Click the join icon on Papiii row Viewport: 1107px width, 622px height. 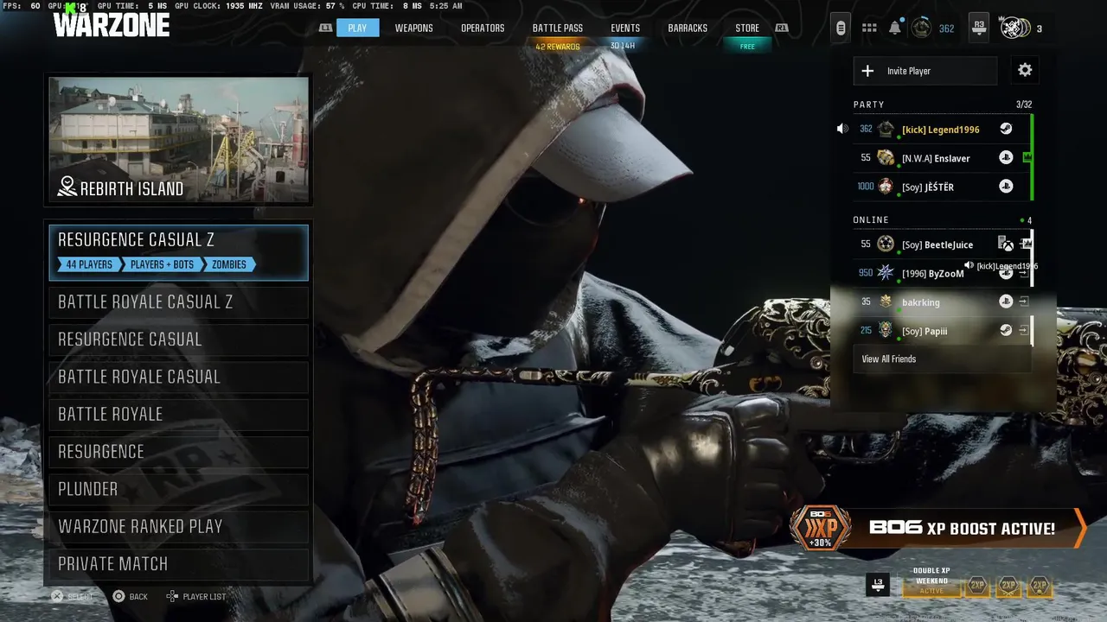[x=1024, y=331]
